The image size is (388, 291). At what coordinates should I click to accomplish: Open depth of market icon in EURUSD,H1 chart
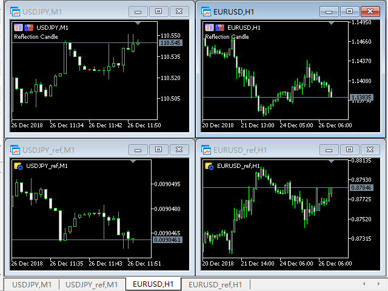point(220,27)
